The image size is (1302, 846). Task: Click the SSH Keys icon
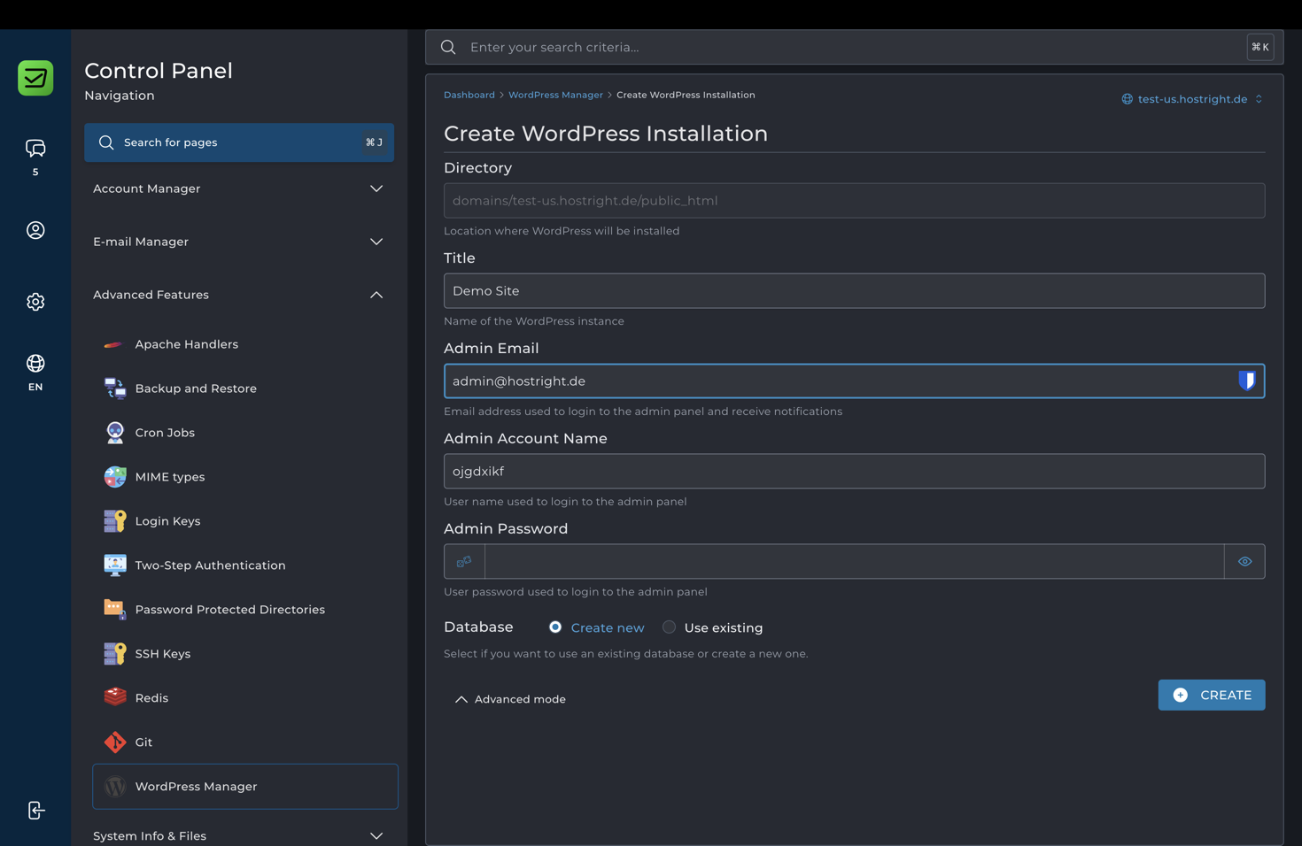[x=114, y=654]
